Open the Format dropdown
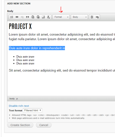 (61, 17)
